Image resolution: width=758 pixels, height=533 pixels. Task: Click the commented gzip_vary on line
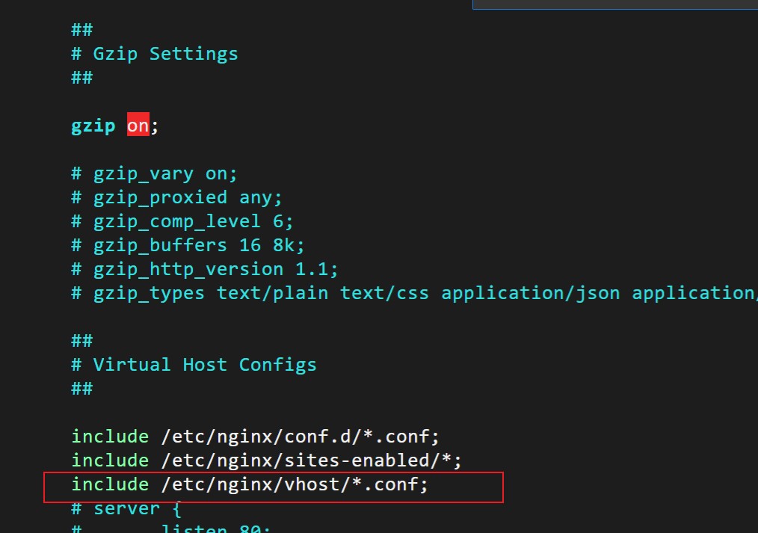point(153,173)
